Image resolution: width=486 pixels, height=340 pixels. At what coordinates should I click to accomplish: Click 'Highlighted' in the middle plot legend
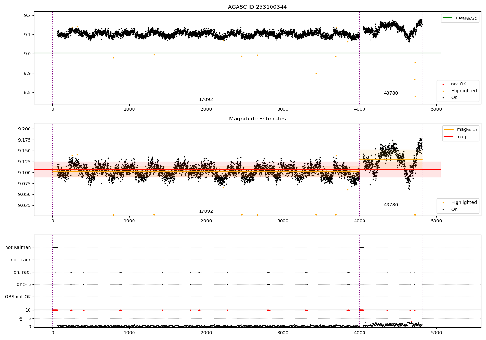point(464,203)
